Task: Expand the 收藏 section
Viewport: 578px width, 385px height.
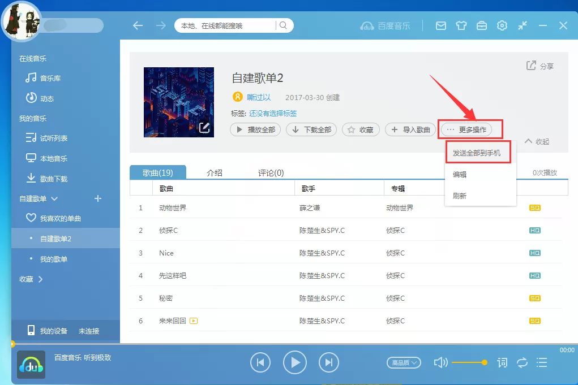Action: pyautogui.click(x=31, y=279)
